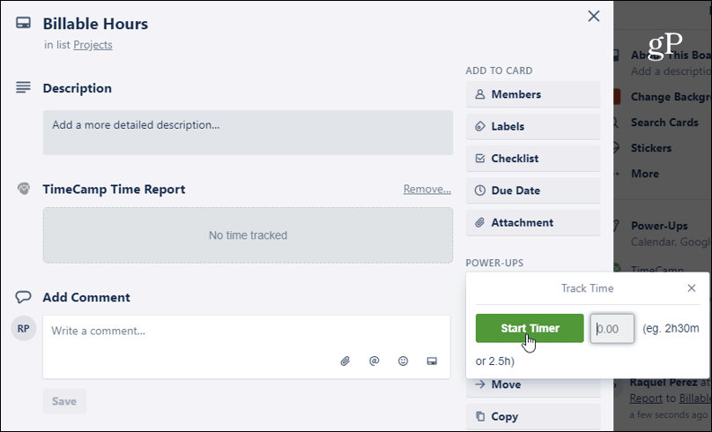Click the Description section icon
Image resolution: width=712 pixels, height=432 pixels.
click(x=23, y=87)
